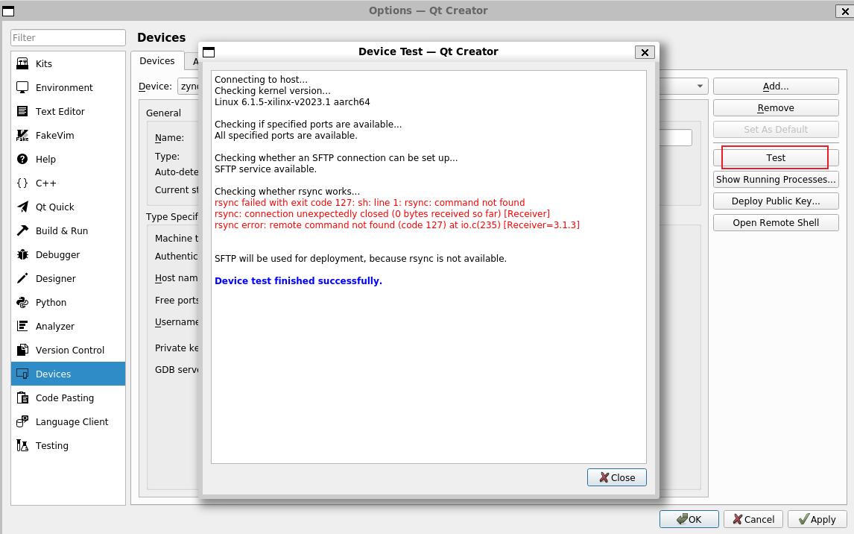Click the Test button

click(x=776, y=157)
